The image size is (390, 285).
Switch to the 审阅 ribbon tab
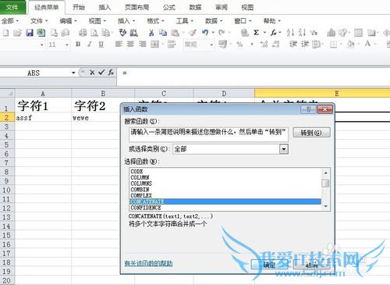tap(222, 7)
